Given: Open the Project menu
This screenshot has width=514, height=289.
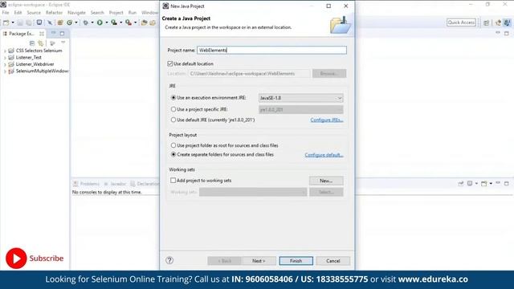Looking at the screenshot, I should coord(116,13).
